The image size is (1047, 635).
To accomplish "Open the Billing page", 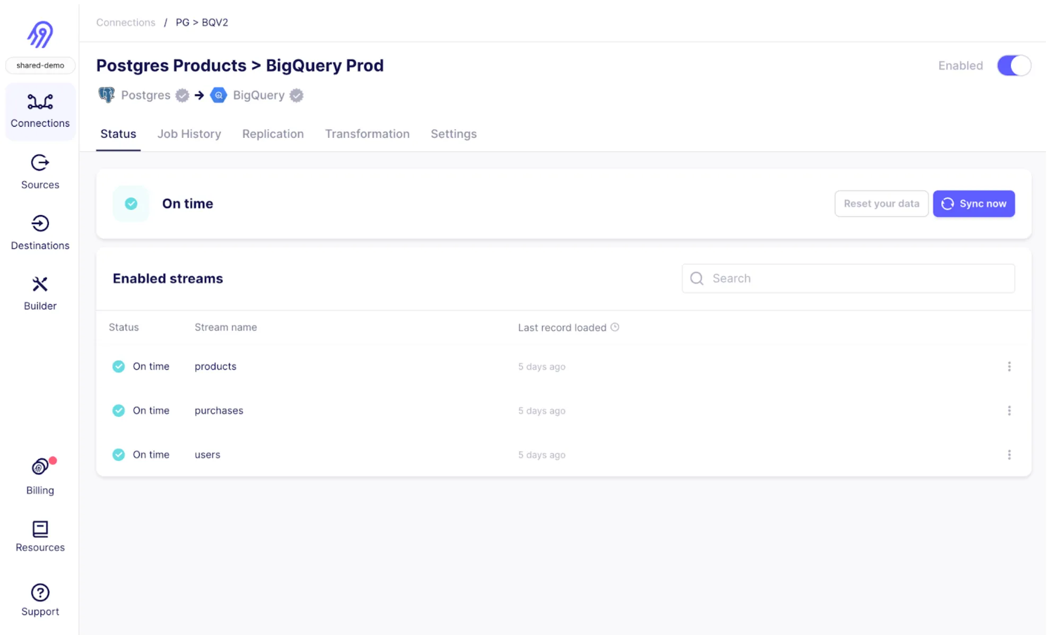I will tap(40, 476).
